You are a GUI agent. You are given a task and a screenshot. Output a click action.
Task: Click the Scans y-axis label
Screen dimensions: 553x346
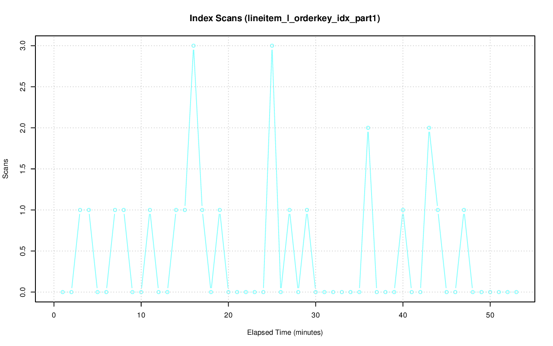click(x=6, y=168)
